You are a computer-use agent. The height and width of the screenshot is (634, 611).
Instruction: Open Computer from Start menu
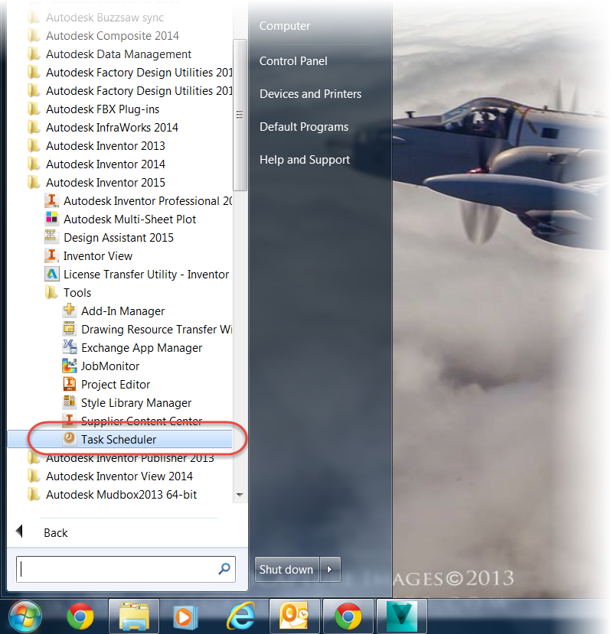[x=285, y=25]
